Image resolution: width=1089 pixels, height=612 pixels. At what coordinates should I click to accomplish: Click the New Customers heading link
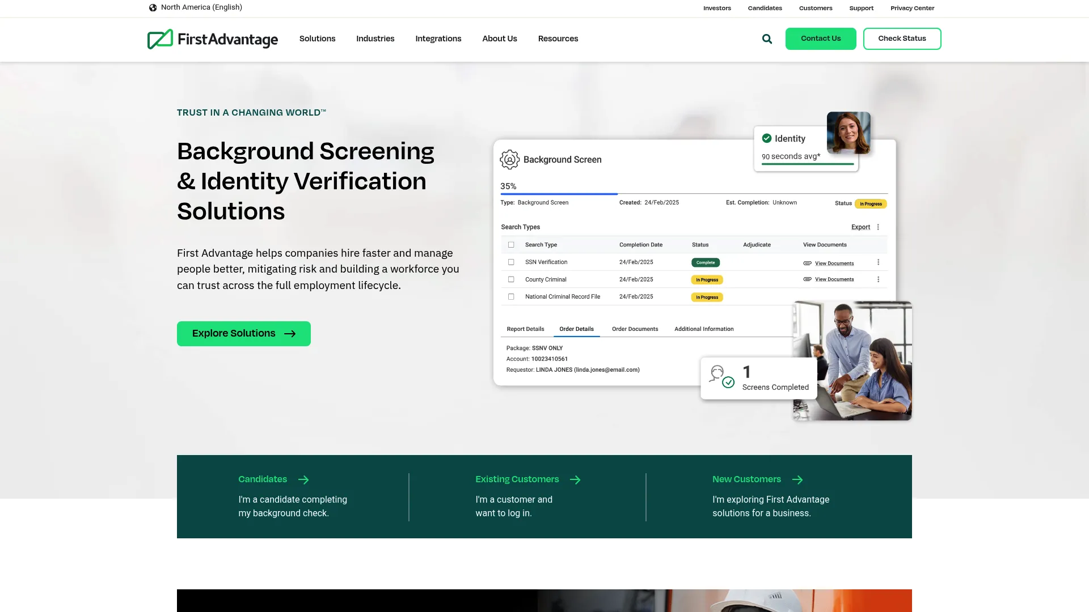tap(746, 479)
